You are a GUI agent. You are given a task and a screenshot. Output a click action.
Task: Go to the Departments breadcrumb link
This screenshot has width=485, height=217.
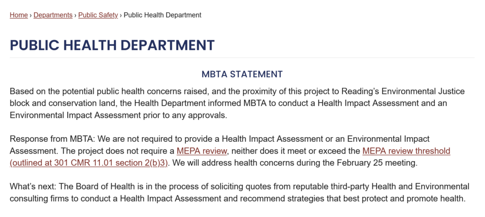click(53, 15)
